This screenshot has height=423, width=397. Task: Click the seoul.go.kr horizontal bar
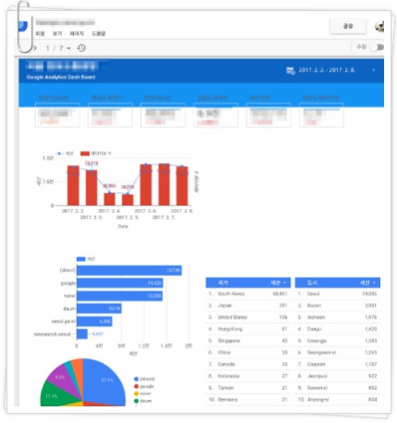[94, 321]
